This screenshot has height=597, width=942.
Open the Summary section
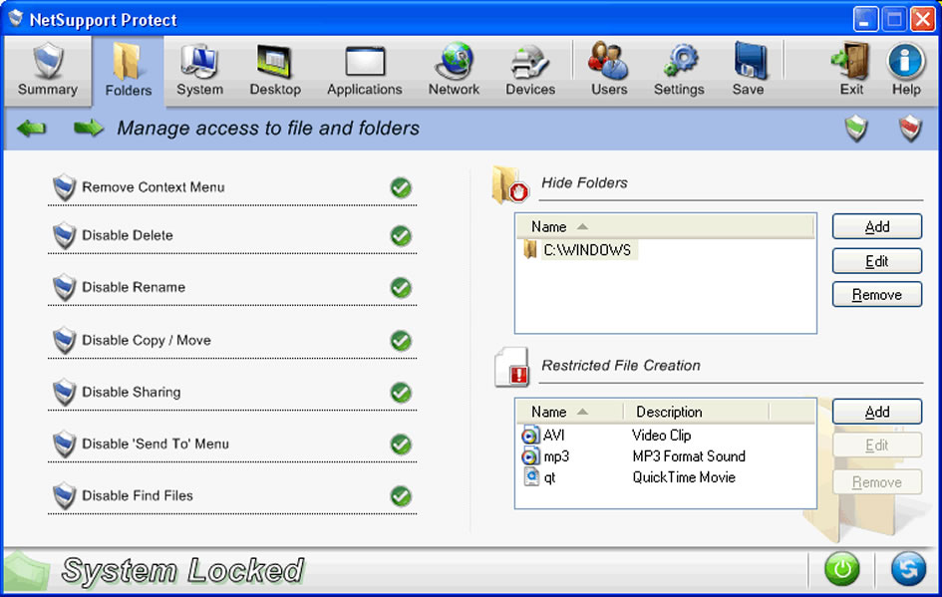tap(48, 71)
